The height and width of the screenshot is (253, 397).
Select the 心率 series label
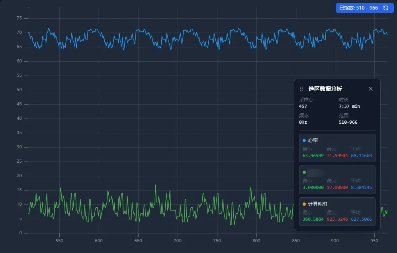click(x=313, y=140)
